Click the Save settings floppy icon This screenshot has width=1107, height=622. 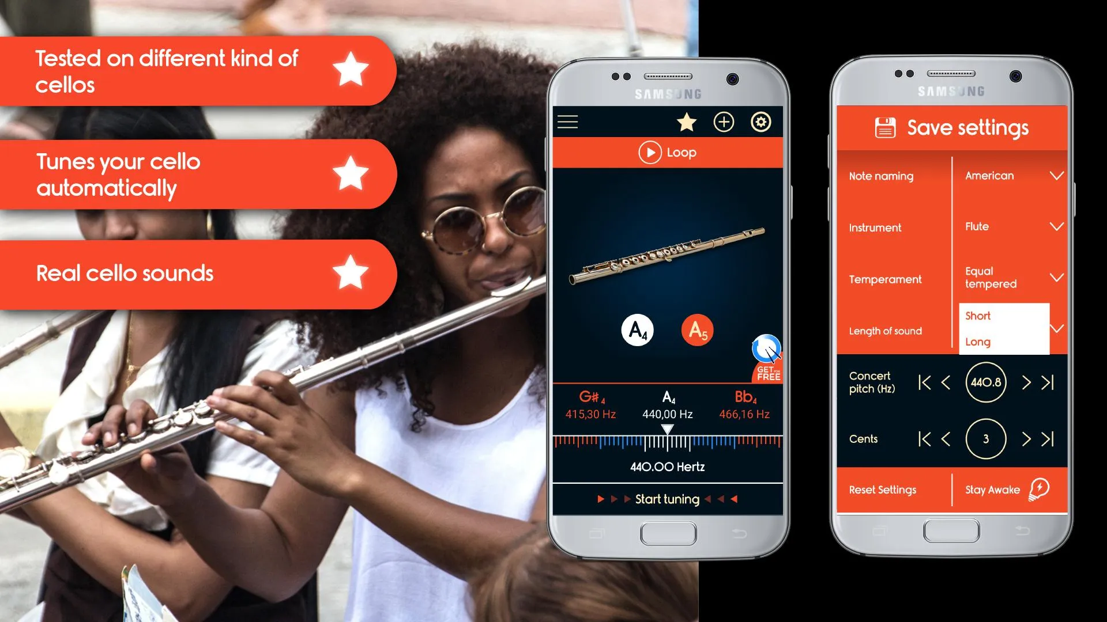click(885, 128)
